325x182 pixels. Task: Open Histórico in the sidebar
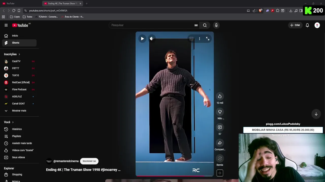19,129
